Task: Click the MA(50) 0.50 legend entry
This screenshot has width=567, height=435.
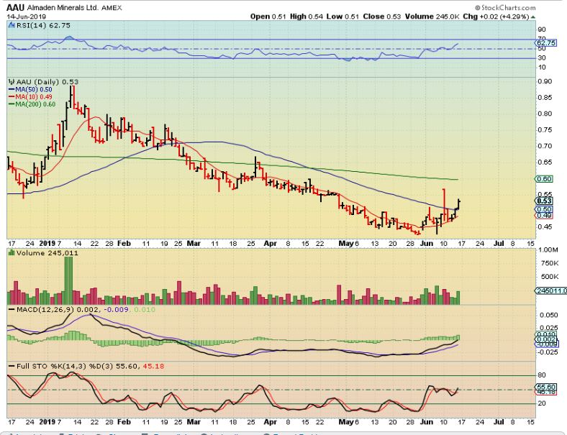Action: pos(30,89)
